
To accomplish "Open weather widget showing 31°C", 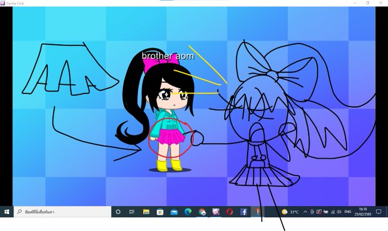I will [x=290, y=212].
